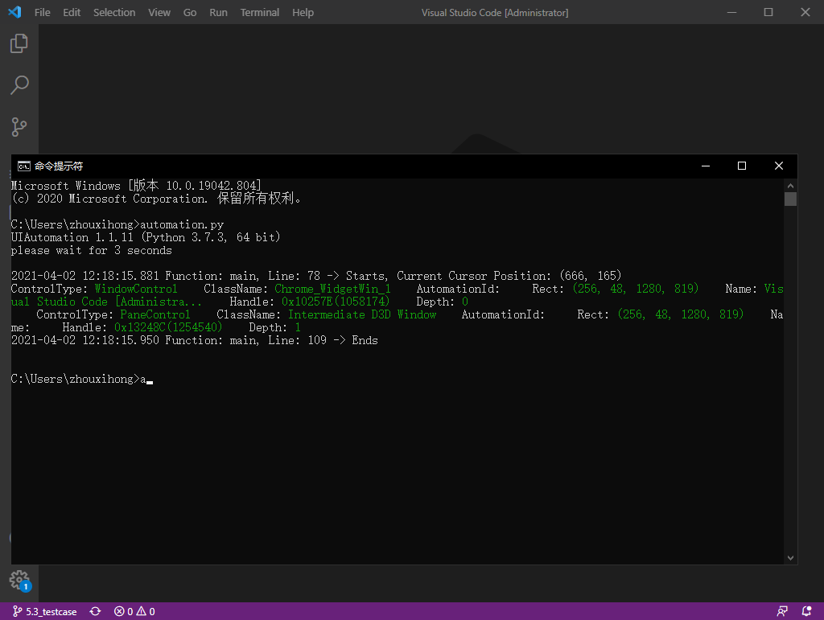
Task: Open the notifications bell in the status bar
Action: pyautogui.click(x=807, y=611)
